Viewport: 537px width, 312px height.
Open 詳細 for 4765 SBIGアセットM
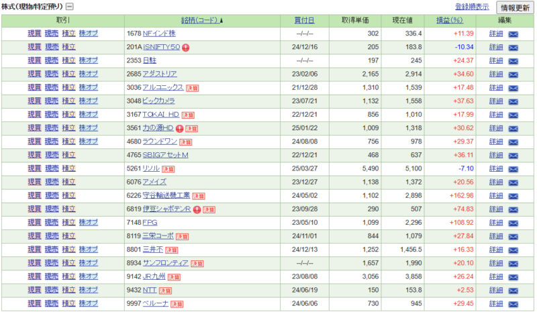(496, 155)
